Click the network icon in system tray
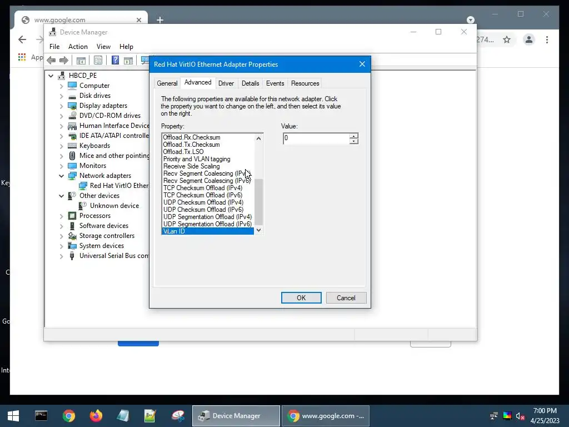 click(x=493, y=416)
